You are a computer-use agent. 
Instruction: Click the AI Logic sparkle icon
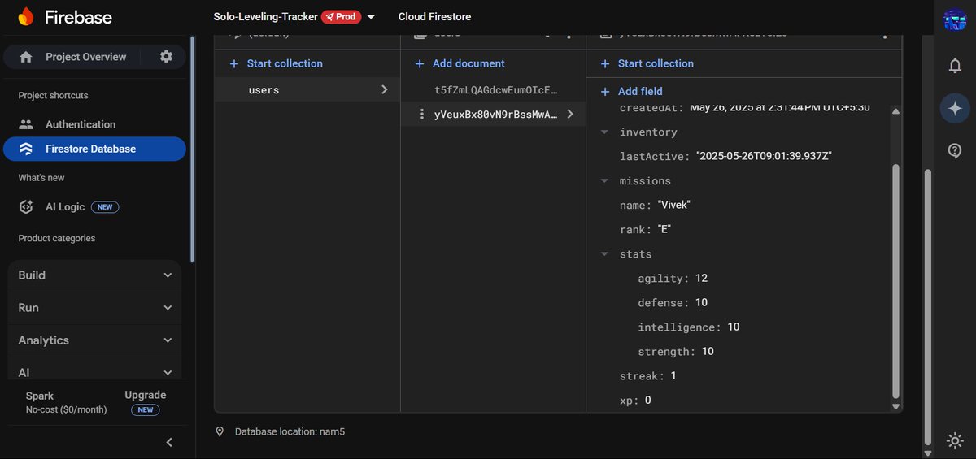[26, 206]
